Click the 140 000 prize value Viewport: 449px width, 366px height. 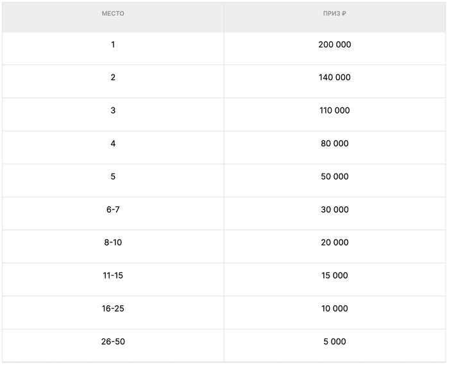pyautogui.click(x=335, y=78)
